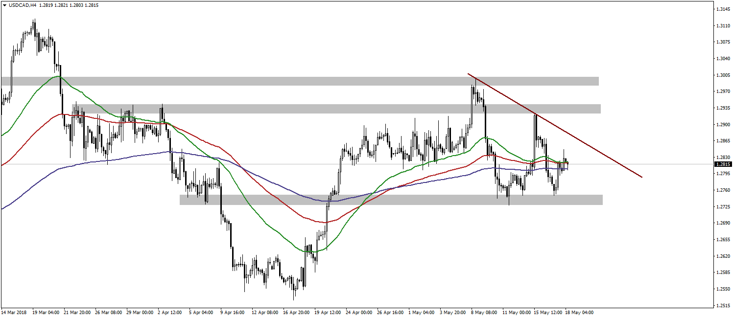The width and height of the screenshot is (733, 318).
Task: Click the 12 Apr 08:00 time label
Action: coord(266,312)
